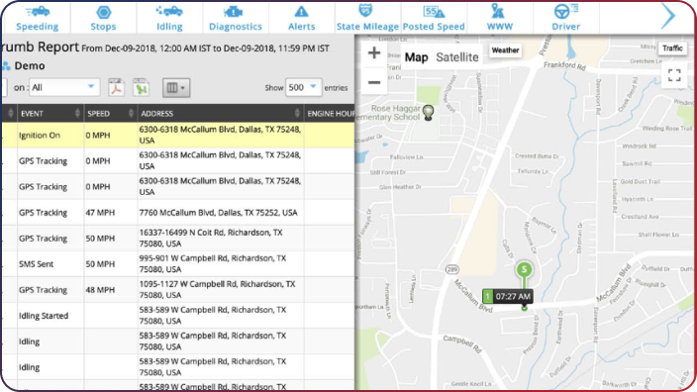
Task: Toggle the Weather overlay on the map
Action: (505, 50)
